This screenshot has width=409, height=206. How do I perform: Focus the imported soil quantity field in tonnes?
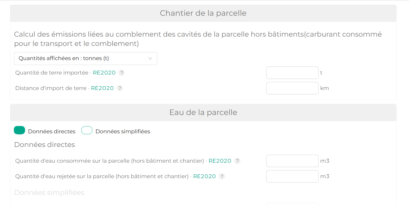[x=292, y=73]
